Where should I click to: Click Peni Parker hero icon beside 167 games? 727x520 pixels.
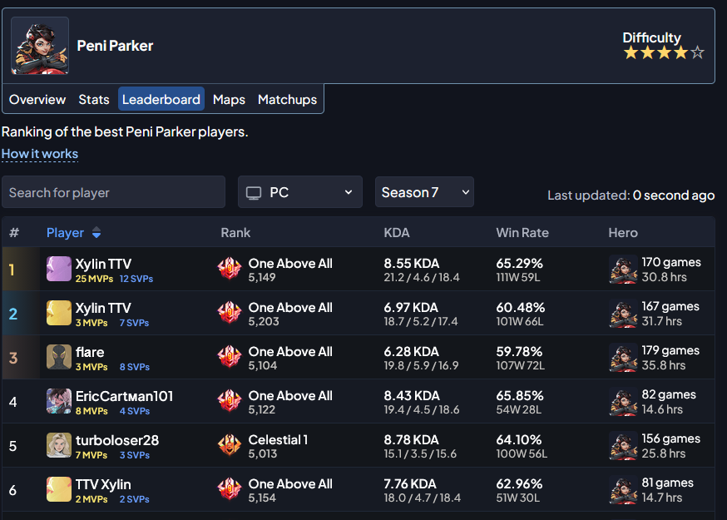tap(623, 313)
